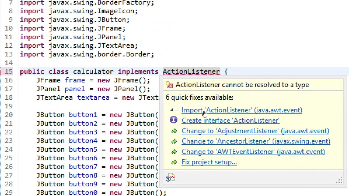
Task: Click 'panel' variable on line 17
Action: 75,89
